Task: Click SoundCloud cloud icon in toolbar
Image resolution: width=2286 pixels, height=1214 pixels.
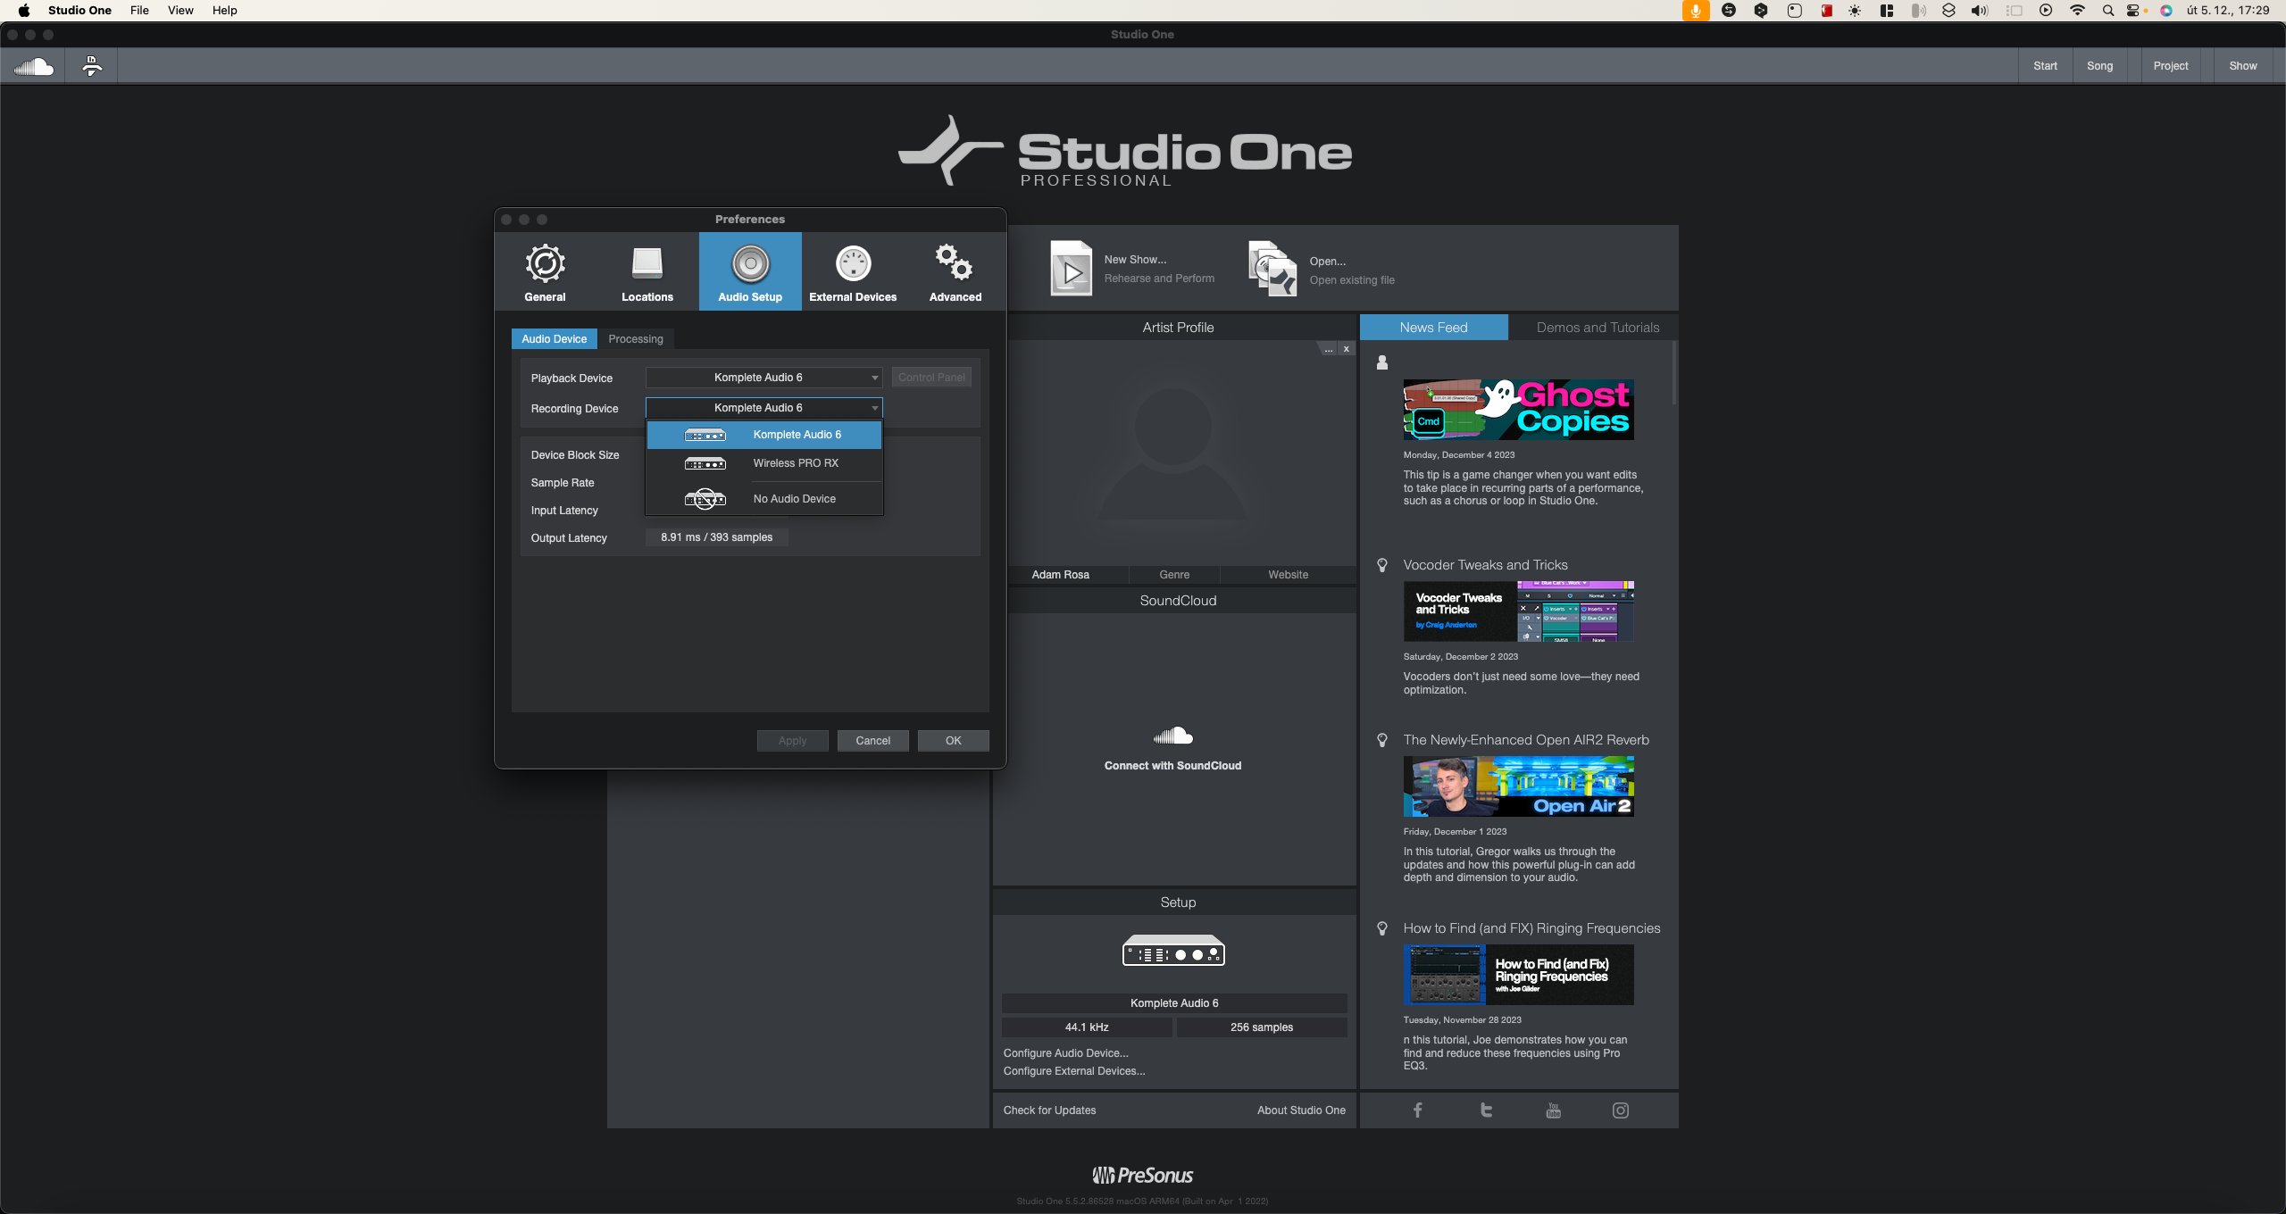Action: point(34,66)
